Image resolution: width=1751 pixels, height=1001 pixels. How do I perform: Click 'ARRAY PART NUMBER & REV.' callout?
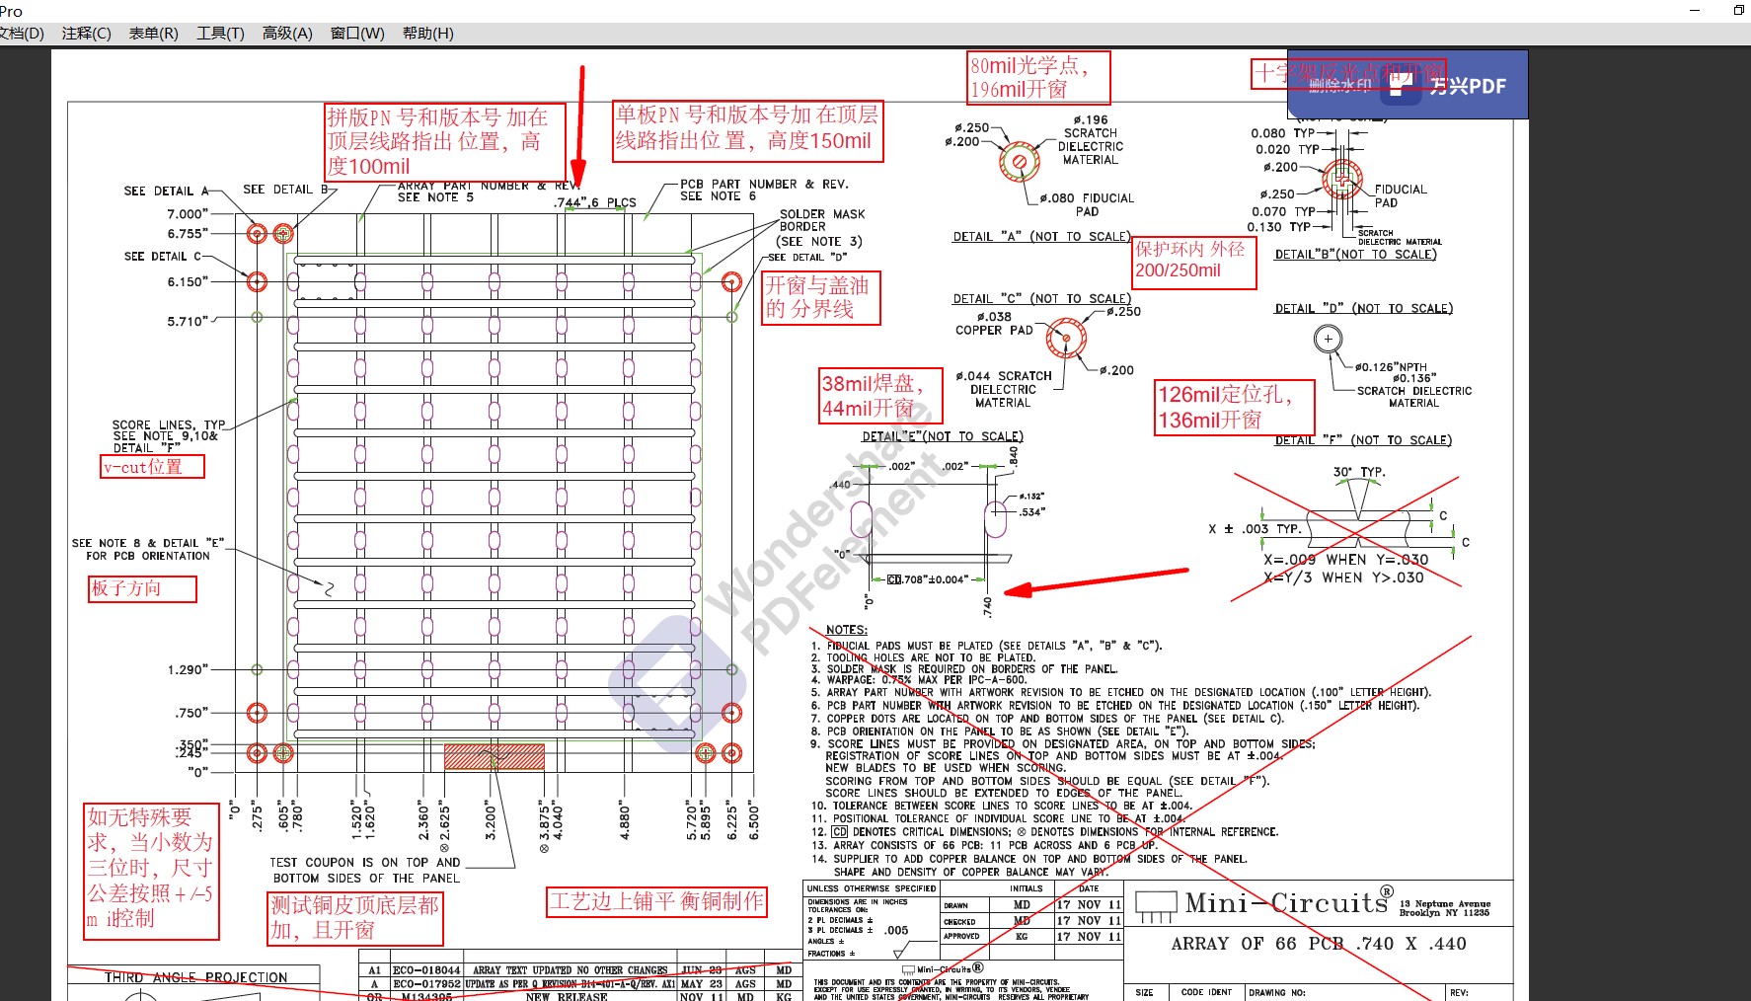(x=488, y=186)
